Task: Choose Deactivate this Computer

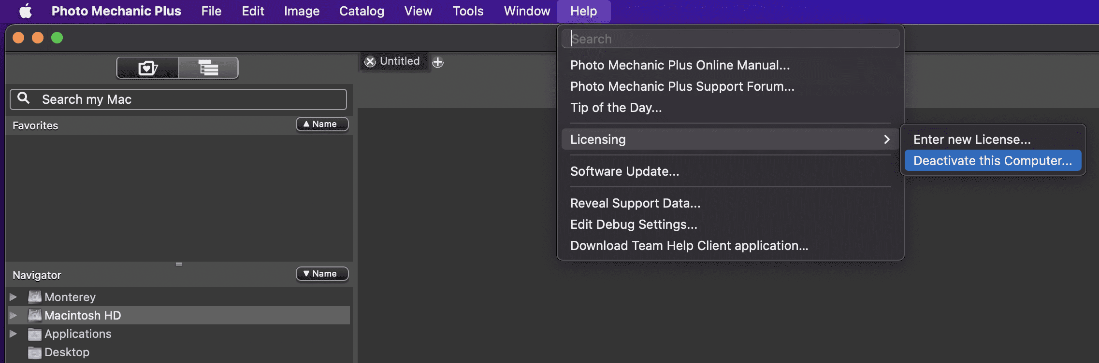Action: point(992,161)
